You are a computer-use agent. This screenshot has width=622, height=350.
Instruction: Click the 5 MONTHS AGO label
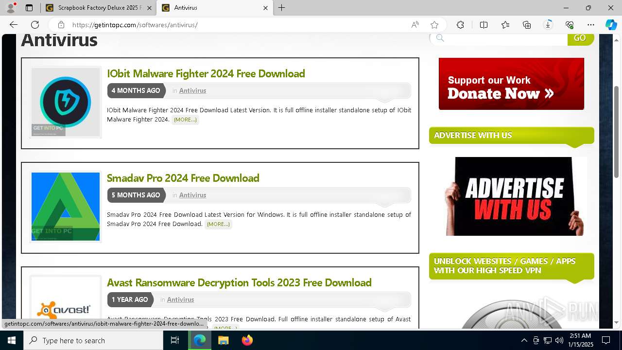pyautogui.click(x=136, y=195)
